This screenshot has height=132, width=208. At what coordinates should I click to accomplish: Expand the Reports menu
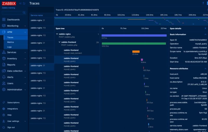(x=25, y=65)
